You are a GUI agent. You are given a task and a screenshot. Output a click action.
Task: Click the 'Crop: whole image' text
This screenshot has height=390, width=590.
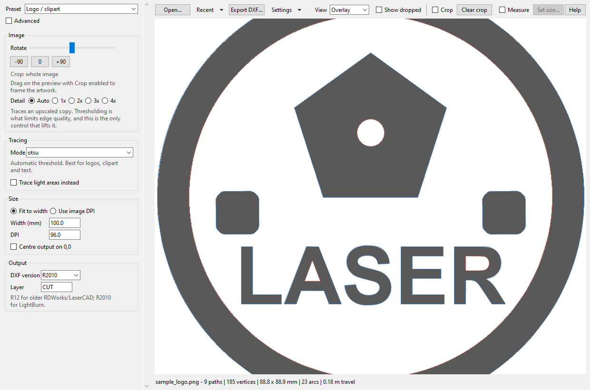tap(34, 74)
